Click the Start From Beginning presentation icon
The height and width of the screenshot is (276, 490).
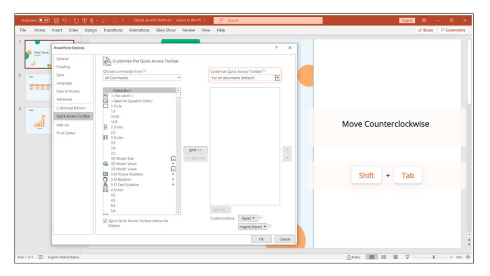coord(85,20)
